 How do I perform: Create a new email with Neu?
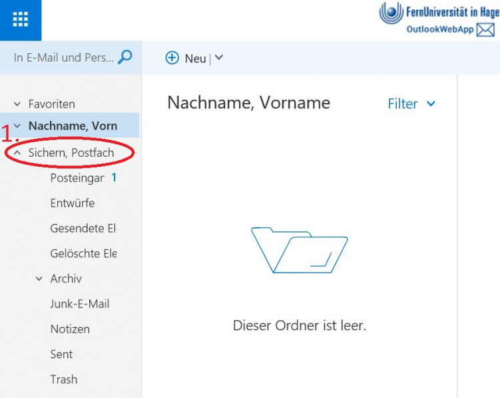point(195,58)
